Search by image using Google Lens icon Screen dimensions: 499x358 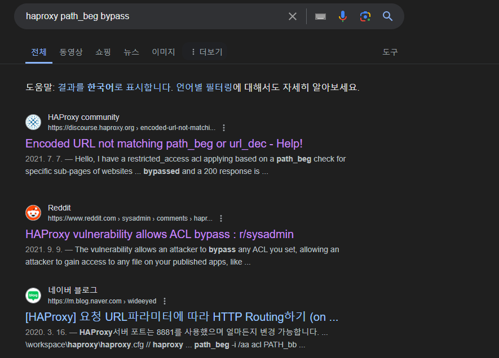click(365, 16)
